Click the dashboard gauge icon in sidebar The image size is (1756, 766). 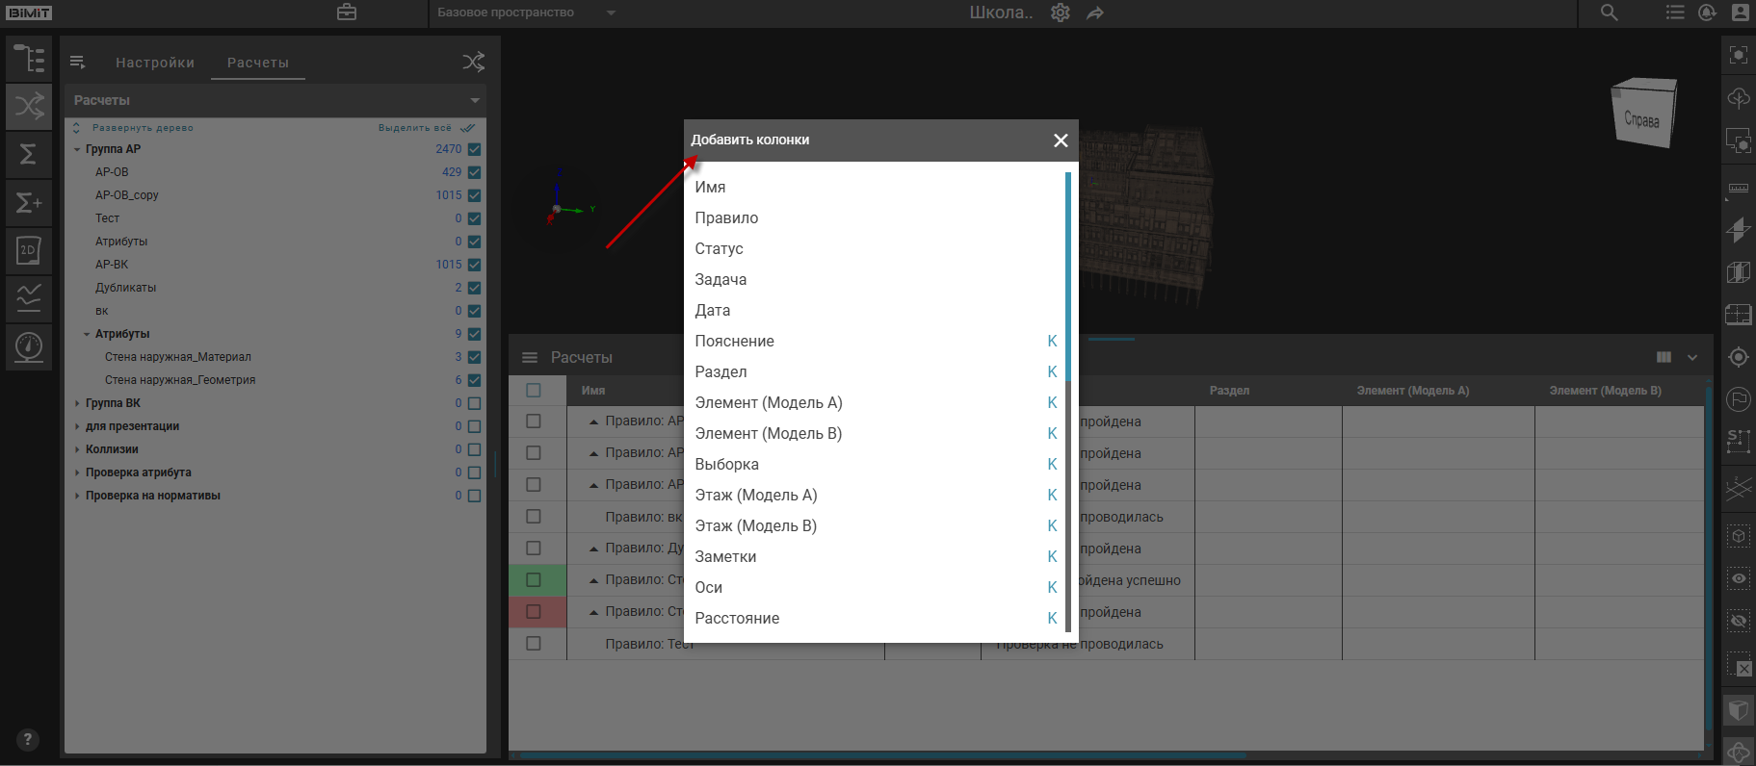click(x=29, y=345)
